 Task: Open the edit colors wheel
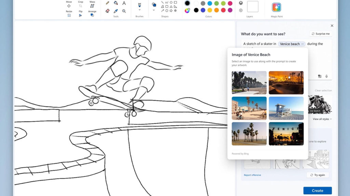(187, 10)
